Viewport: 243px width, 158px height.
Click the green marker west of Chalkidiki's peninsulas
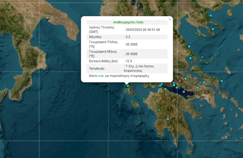point(196,33)
